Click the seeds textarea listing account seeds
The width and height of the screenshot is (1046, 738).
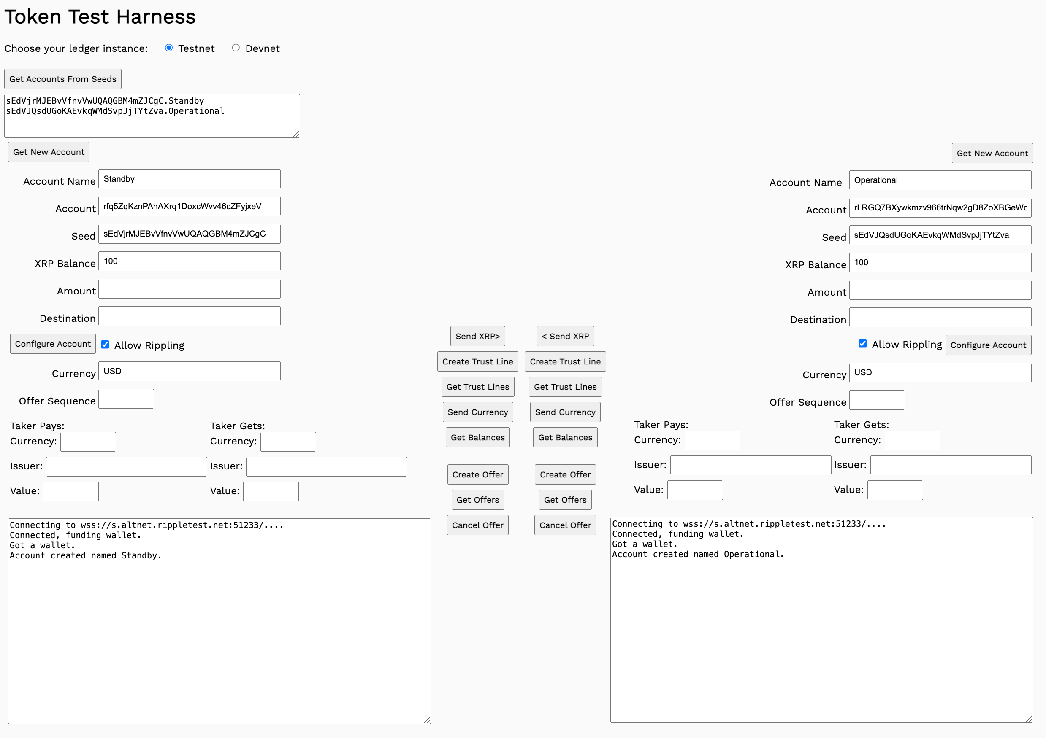coord(152,115)
